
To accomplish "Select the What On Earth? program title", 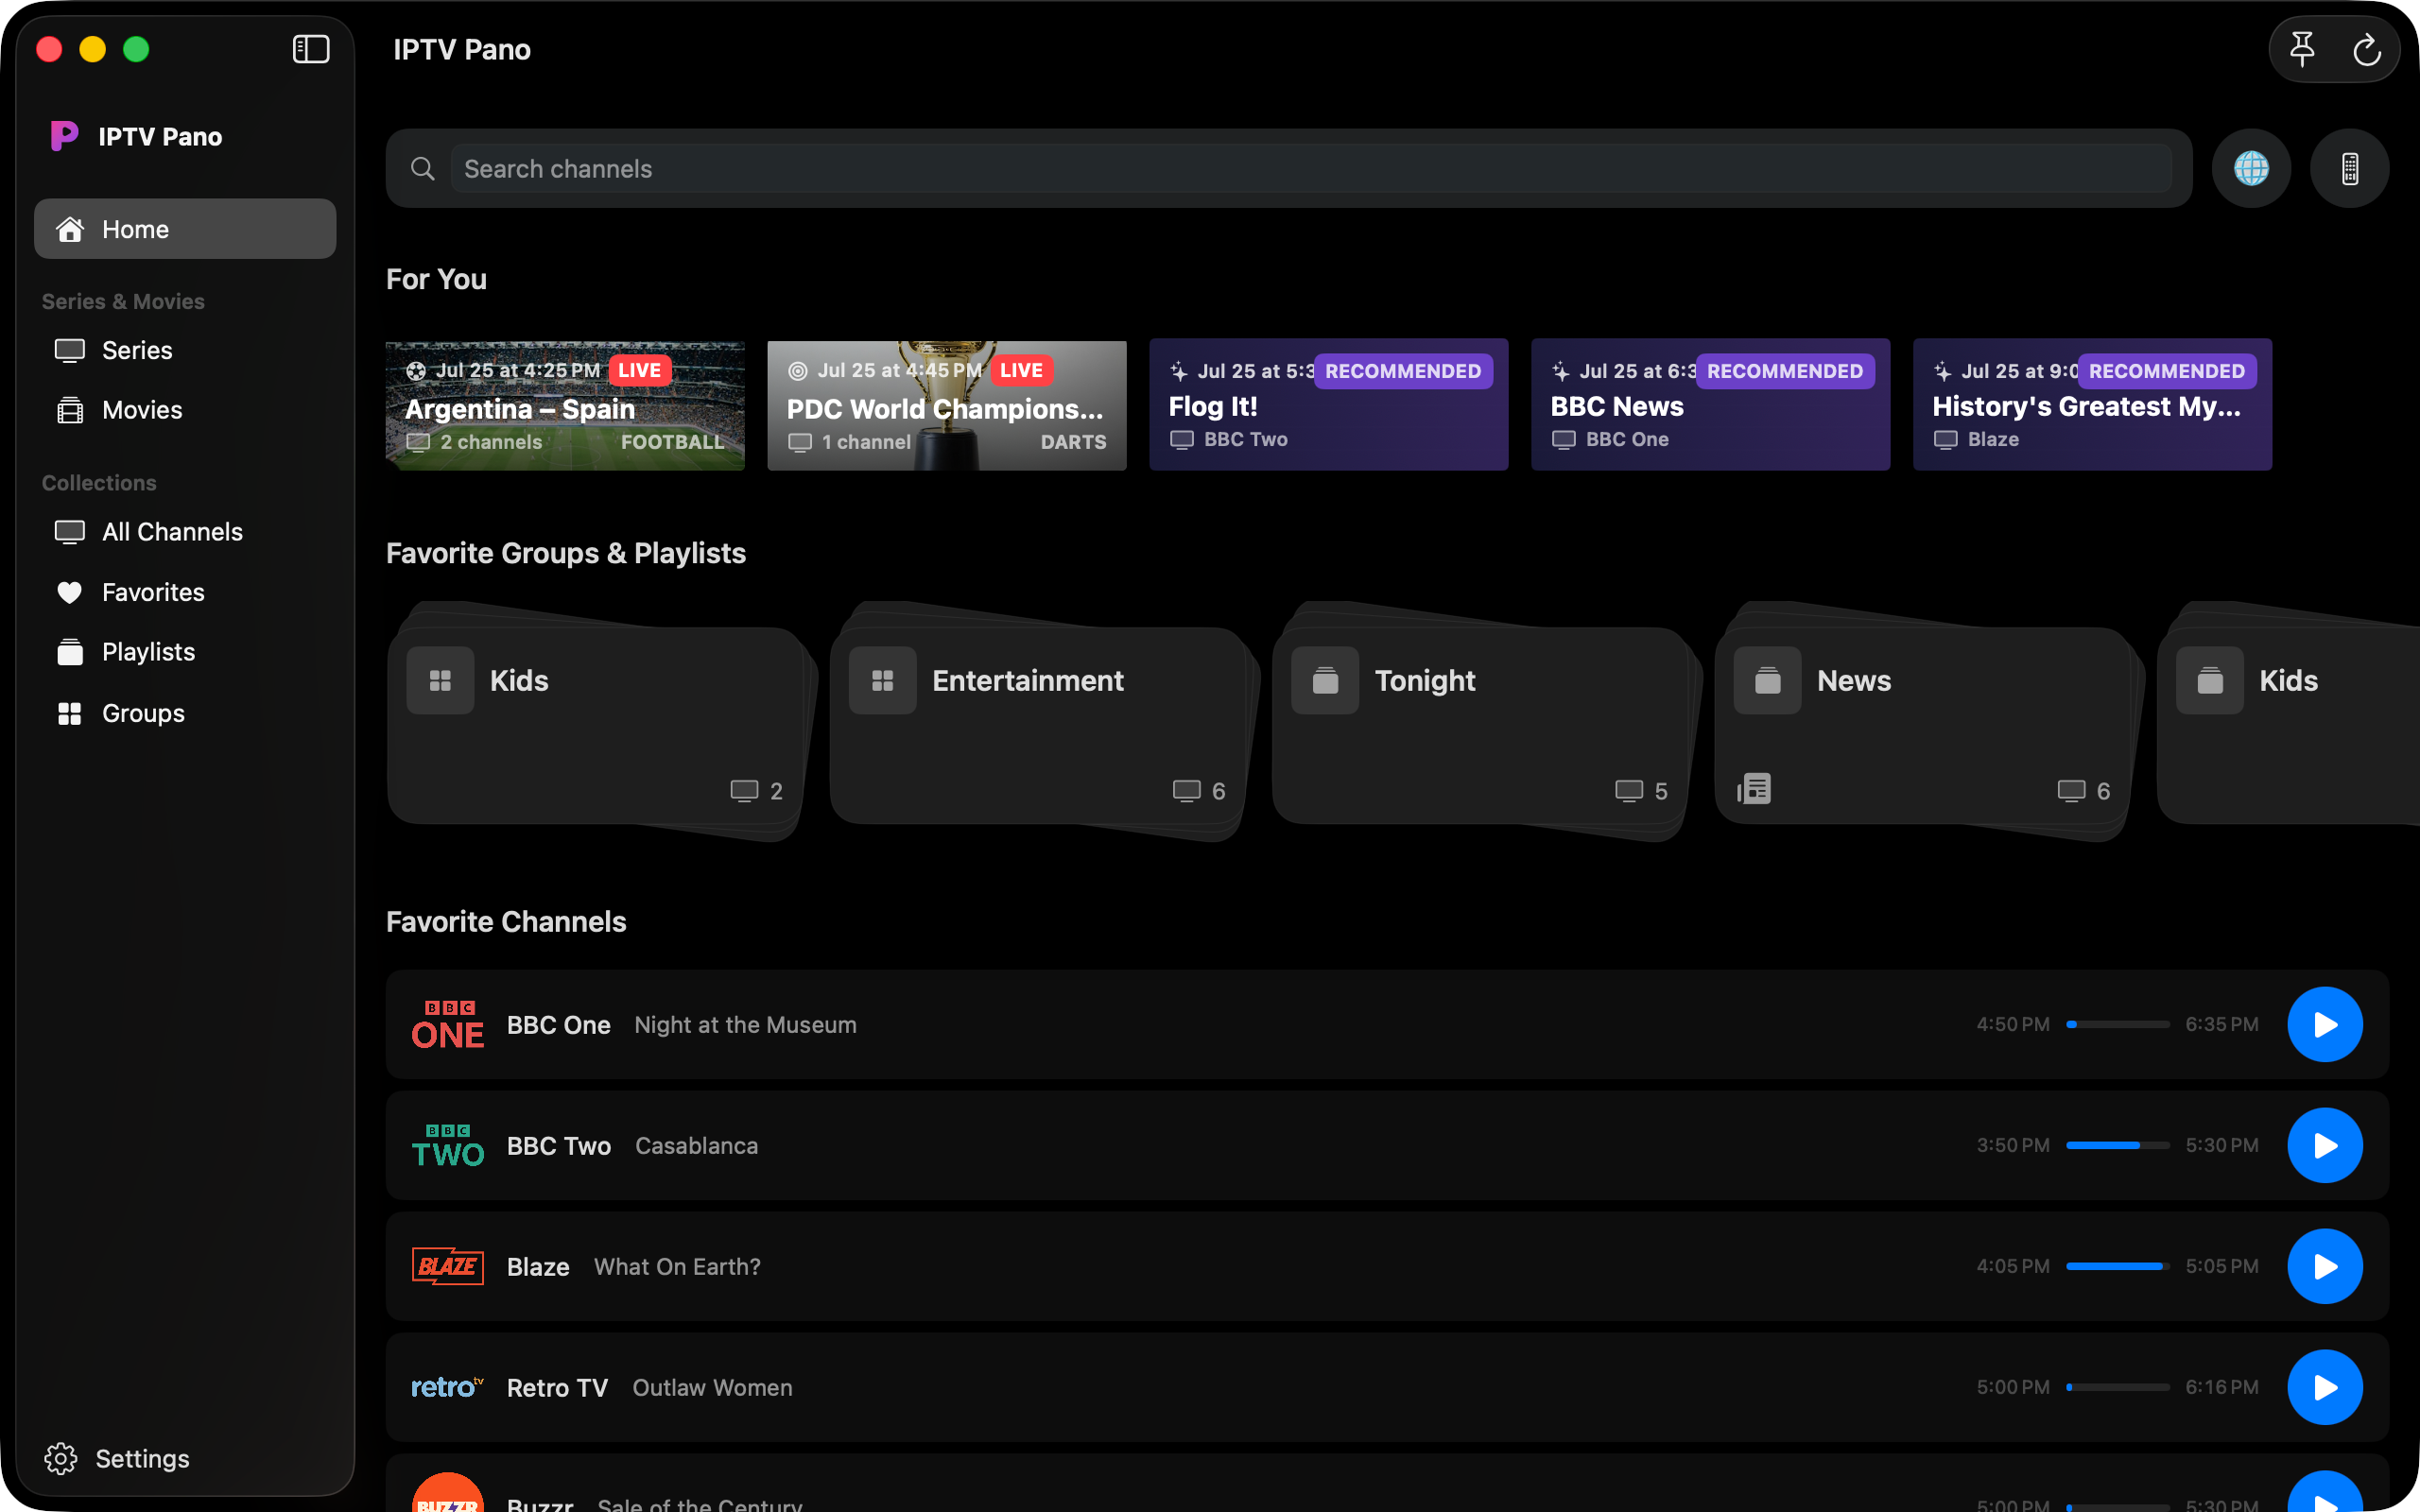I will [678, 1267].
